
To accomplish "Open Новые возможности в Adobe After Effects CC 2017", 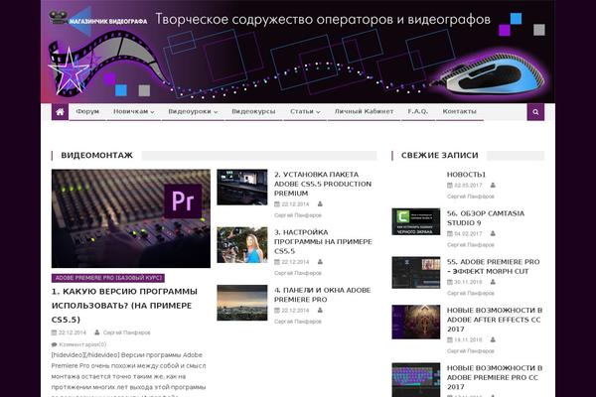I will pos(495,320).
